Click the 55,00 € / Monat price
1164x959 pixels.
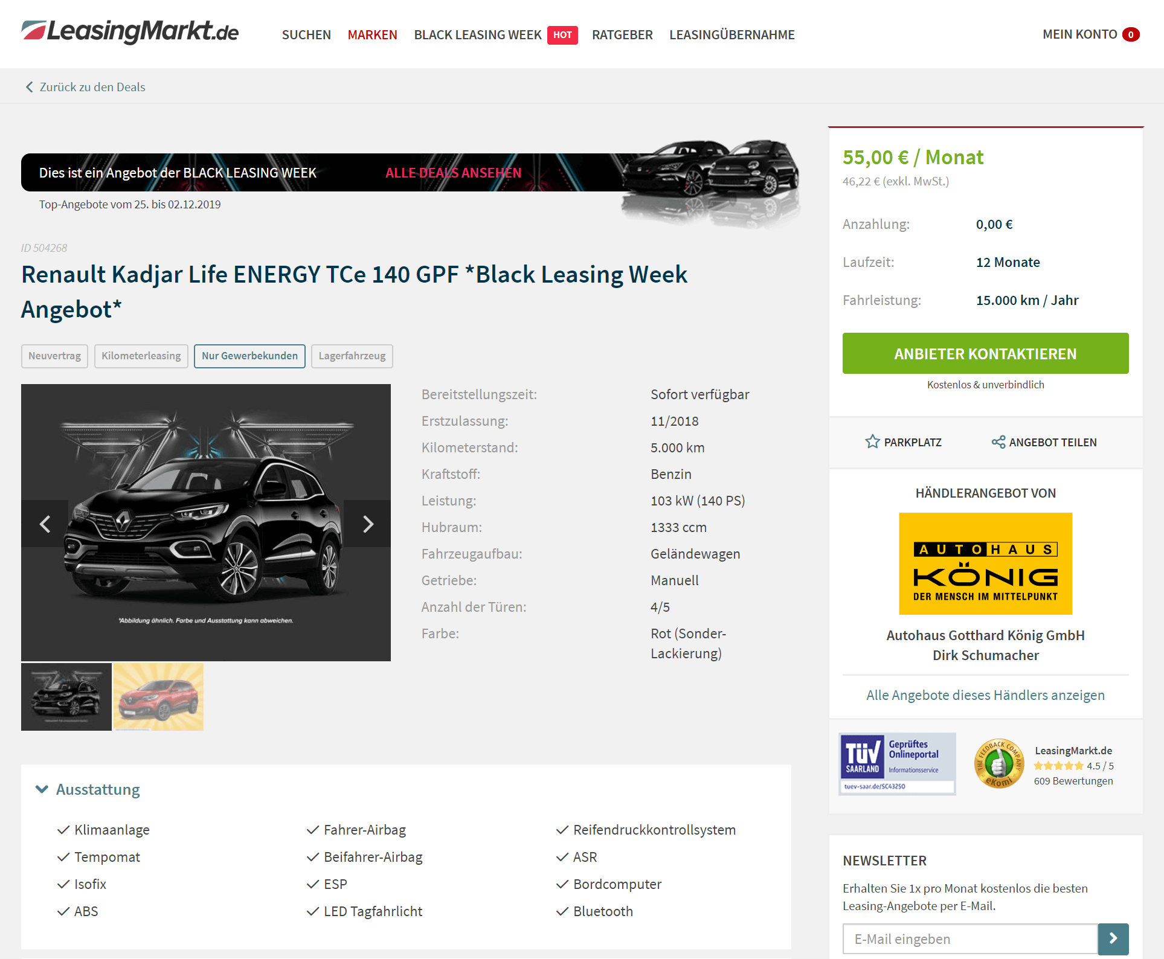tap(913, 157)
